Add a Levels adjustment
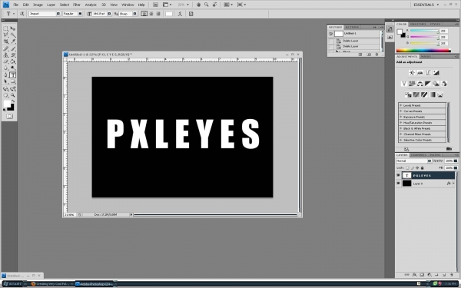This screenshot has height=288, width=461. point(420,73)
